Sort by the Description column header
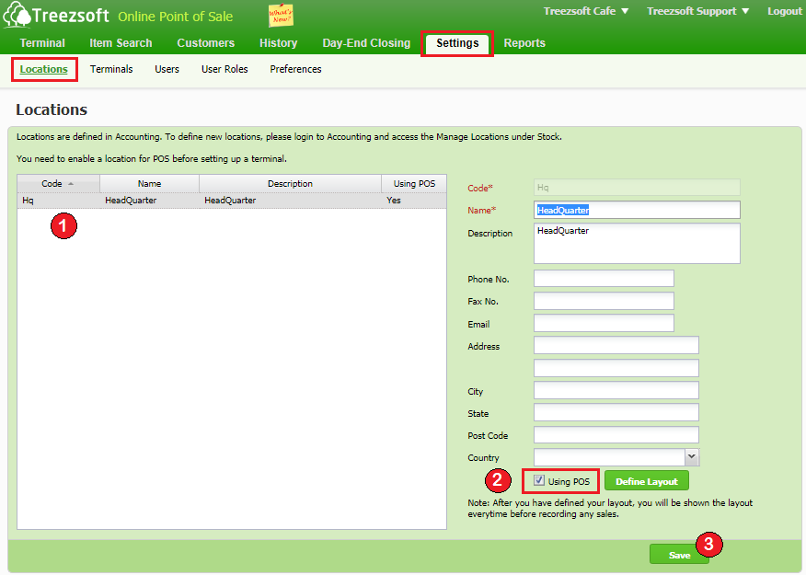 point(290,183)
